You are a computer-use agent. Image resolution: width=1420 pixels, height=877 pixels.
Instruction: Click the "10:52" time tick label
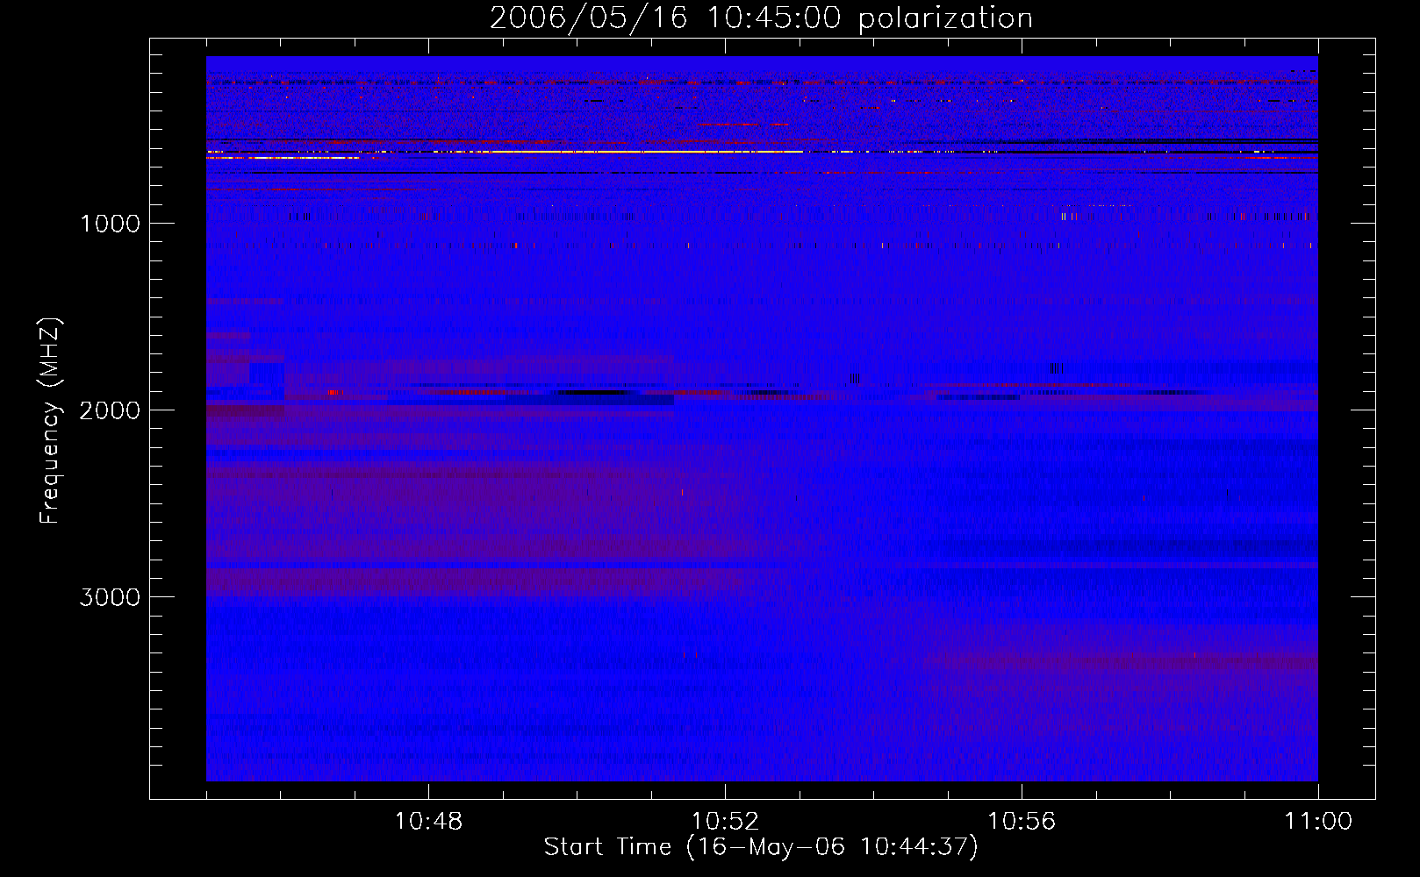[725, 822]
